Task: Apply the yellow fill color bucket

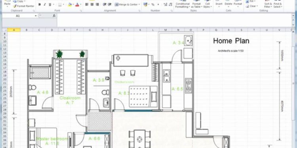Action: point(70,4)
